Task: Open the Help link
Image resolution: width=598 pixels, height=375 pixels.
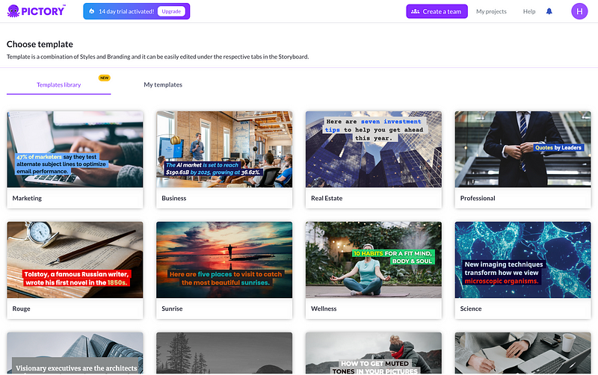Action: click(529, 11)
